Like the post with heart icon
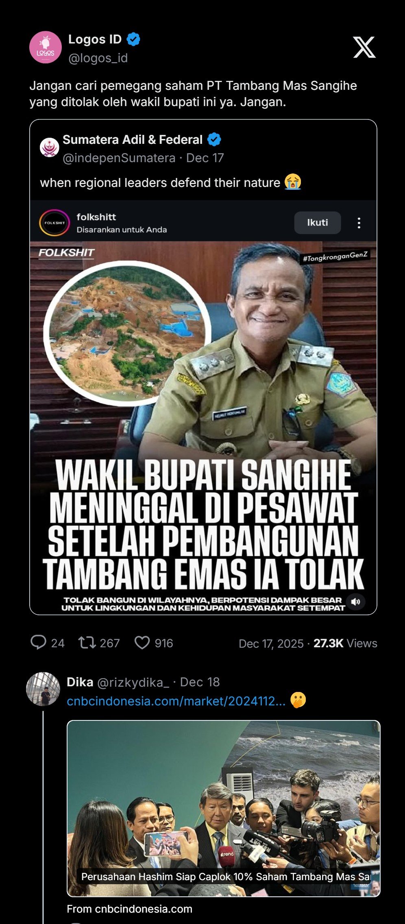405x924 pixels. pos(142,642)
